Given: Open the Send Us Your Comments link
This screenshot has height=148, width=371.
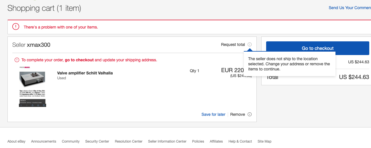Looking at the screenshot, I should (x=350, y=8).
